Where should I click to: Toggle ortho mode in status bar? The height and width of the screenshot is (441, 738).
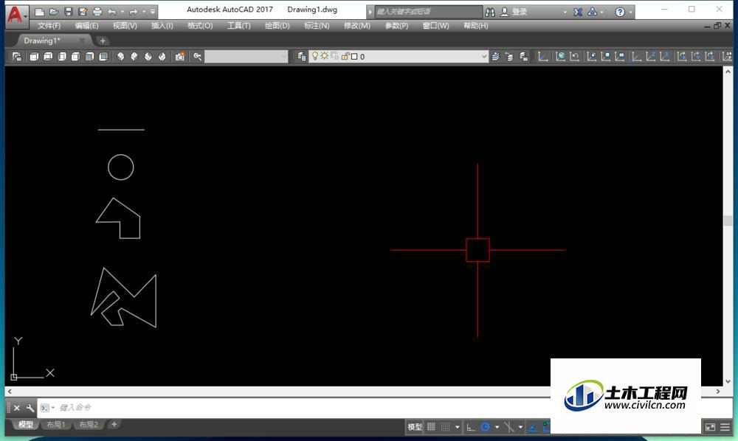click(471, 427)
